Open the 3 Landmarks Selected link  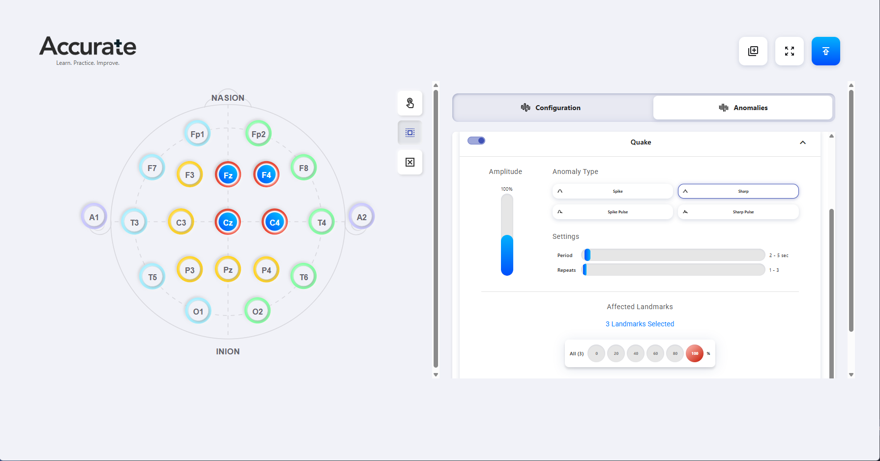coord(640,324)
